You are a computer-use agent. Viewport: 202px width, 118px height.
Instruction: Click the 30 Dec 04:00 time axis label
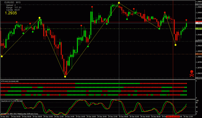[145, 117]
